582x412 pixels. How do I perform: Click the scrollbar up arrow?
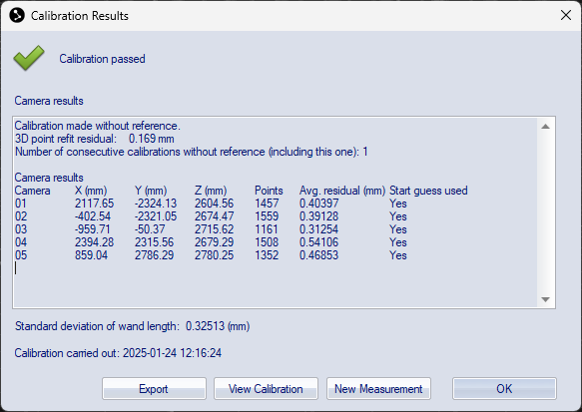[x=545, y=127]
